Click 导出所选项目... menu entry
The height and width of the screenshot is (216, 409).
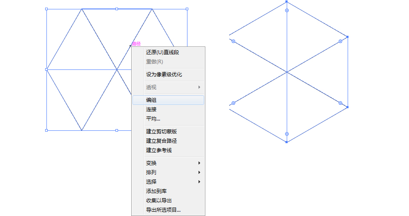point(168,210)
